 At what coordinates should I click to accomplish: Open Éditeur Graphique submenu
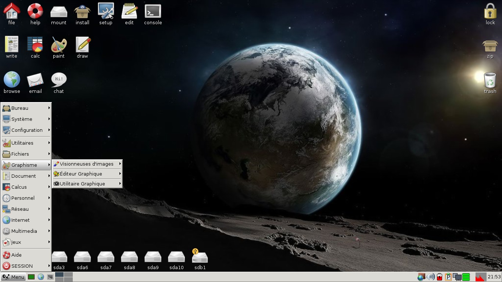tap(87, 174)
